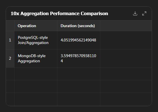Screen dimensions: 158x112
Task: Select the 3.5949785709381104 duration cell
Action: 79,58
